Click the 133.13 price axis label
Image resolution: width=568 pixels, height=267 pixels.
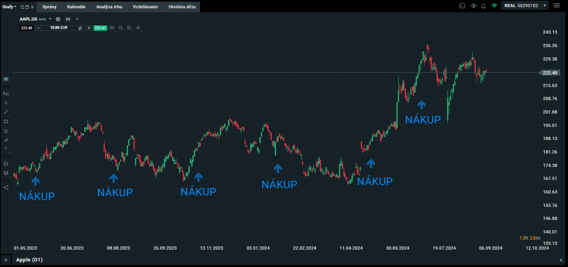coord(550,243)
